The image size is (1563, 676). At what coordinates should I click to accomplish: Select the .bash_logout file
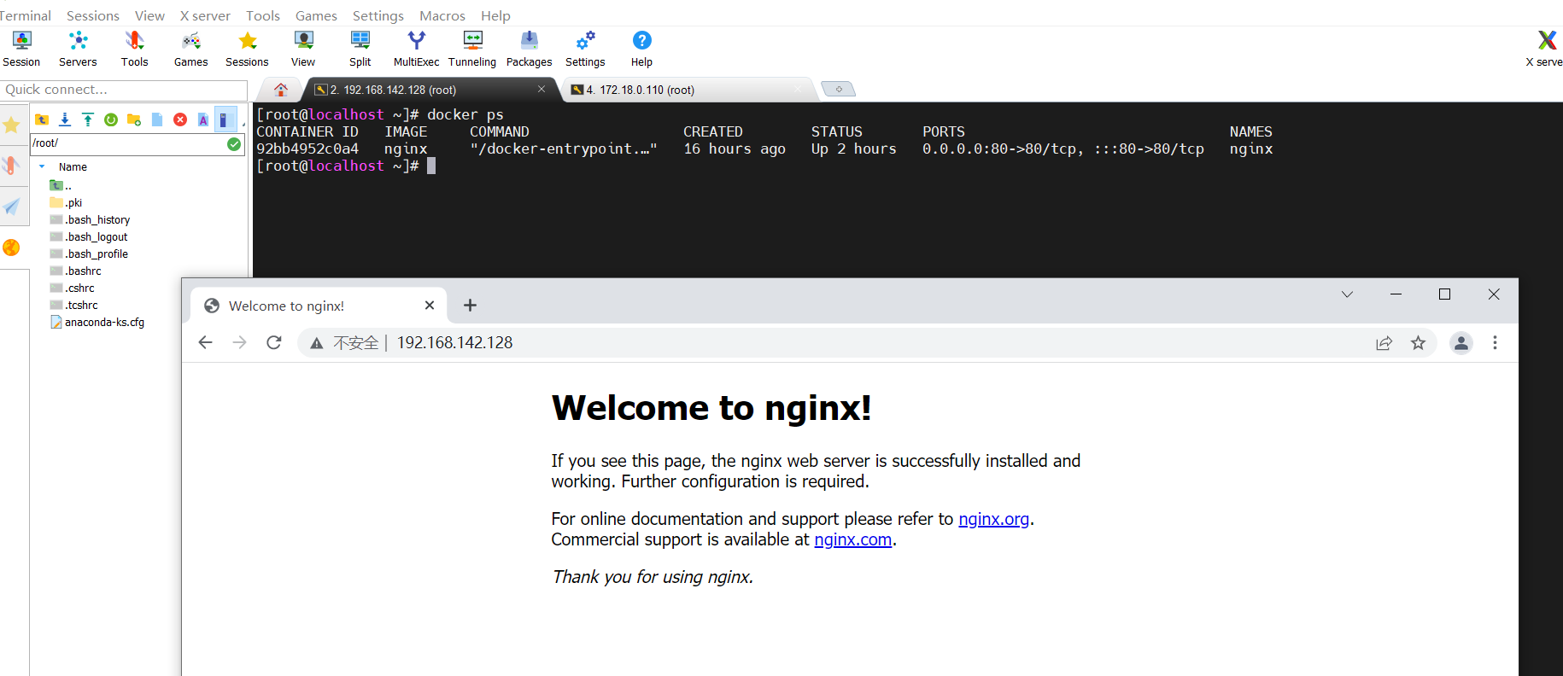tap(89, 236)
